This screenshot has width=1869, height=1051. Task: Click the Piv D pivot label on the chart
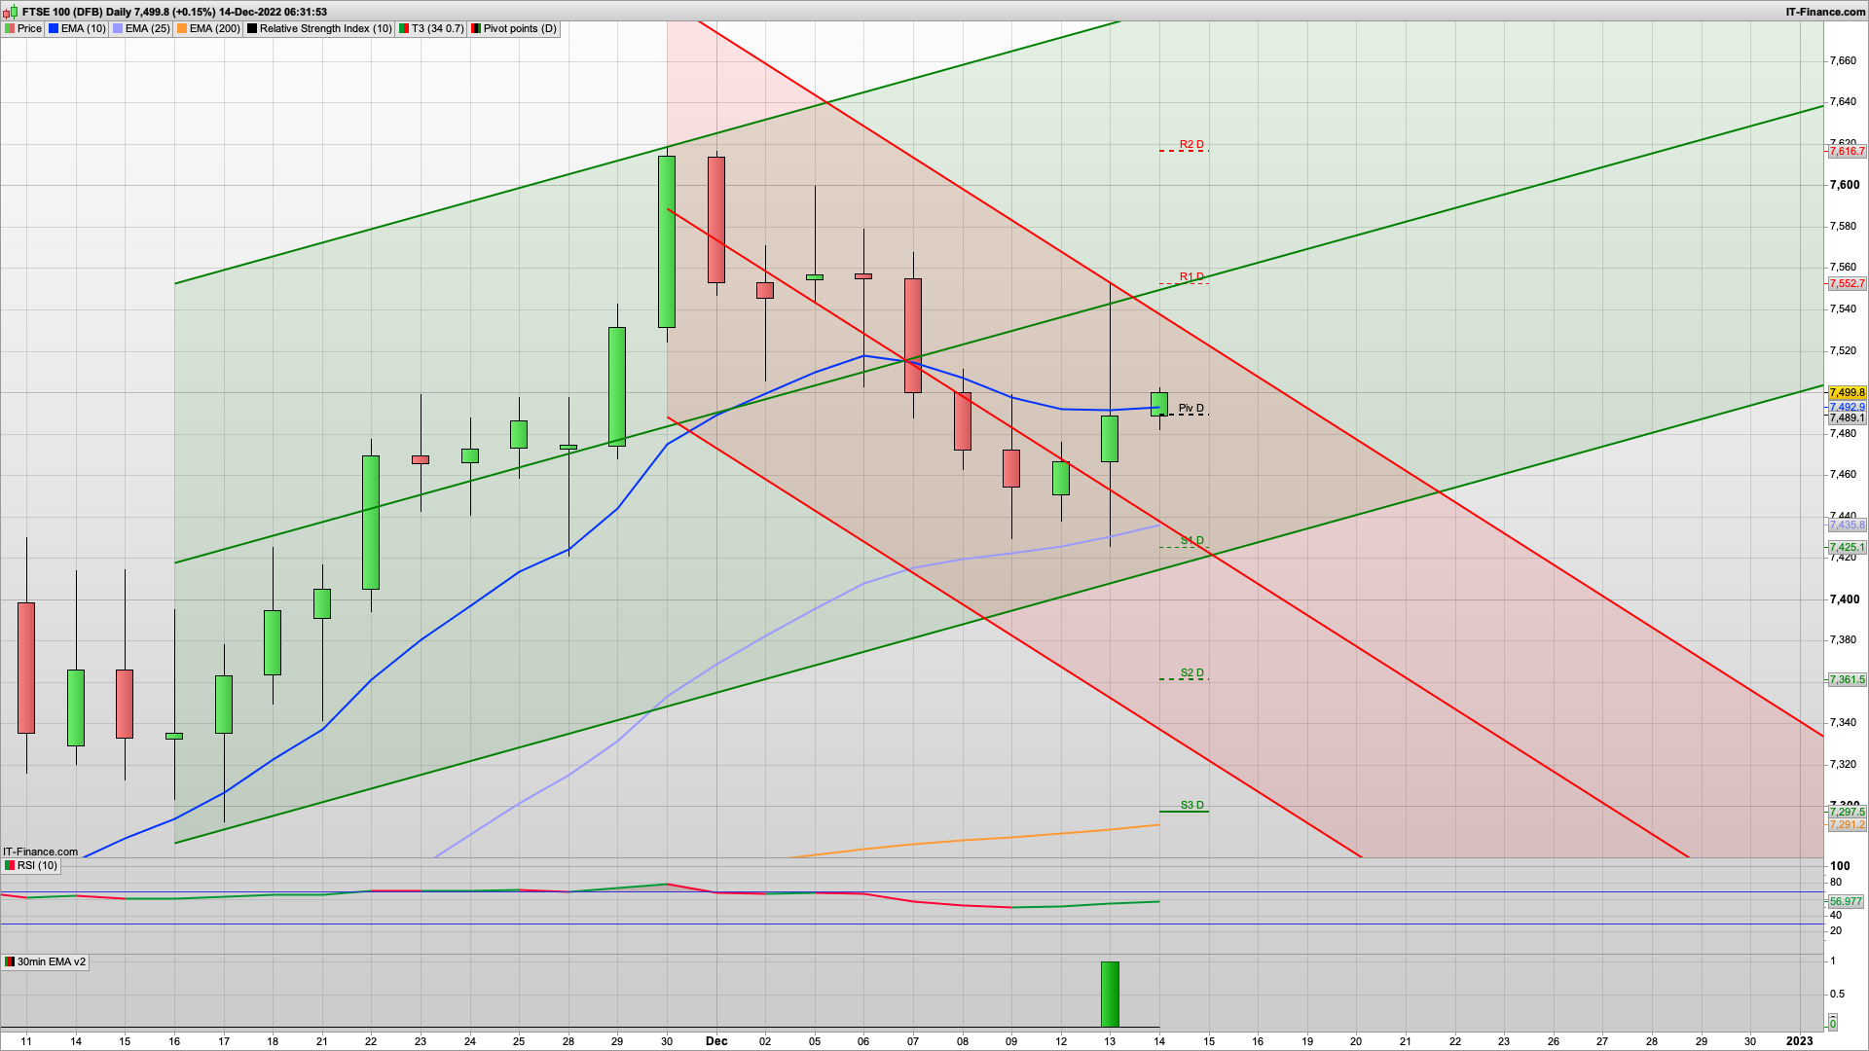point(1190,409)
